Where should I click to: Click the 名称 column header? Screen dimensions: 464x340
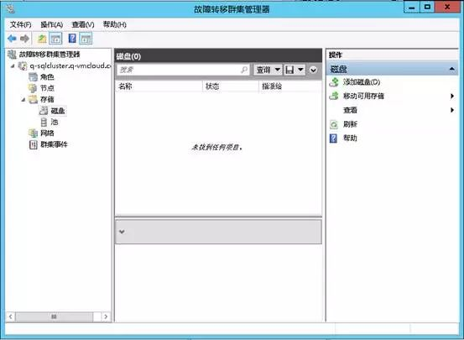pyautogui.click(x=159, y=86)
